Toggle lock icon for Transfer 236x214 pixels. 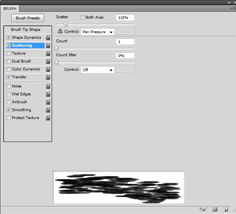[x=48, y=77]
